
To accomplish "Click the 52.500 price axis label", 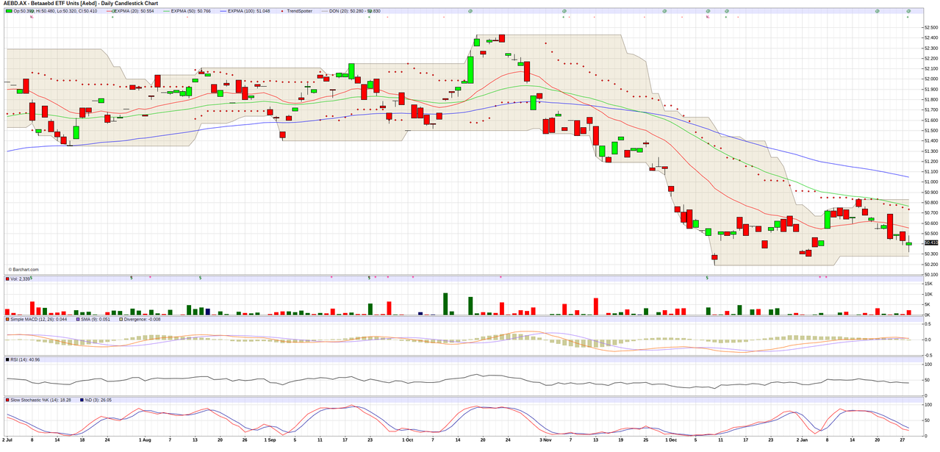I will (931, 27).
